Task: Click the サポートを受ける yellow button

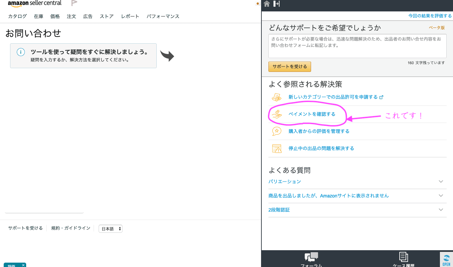Action: [x=290, y=66]
